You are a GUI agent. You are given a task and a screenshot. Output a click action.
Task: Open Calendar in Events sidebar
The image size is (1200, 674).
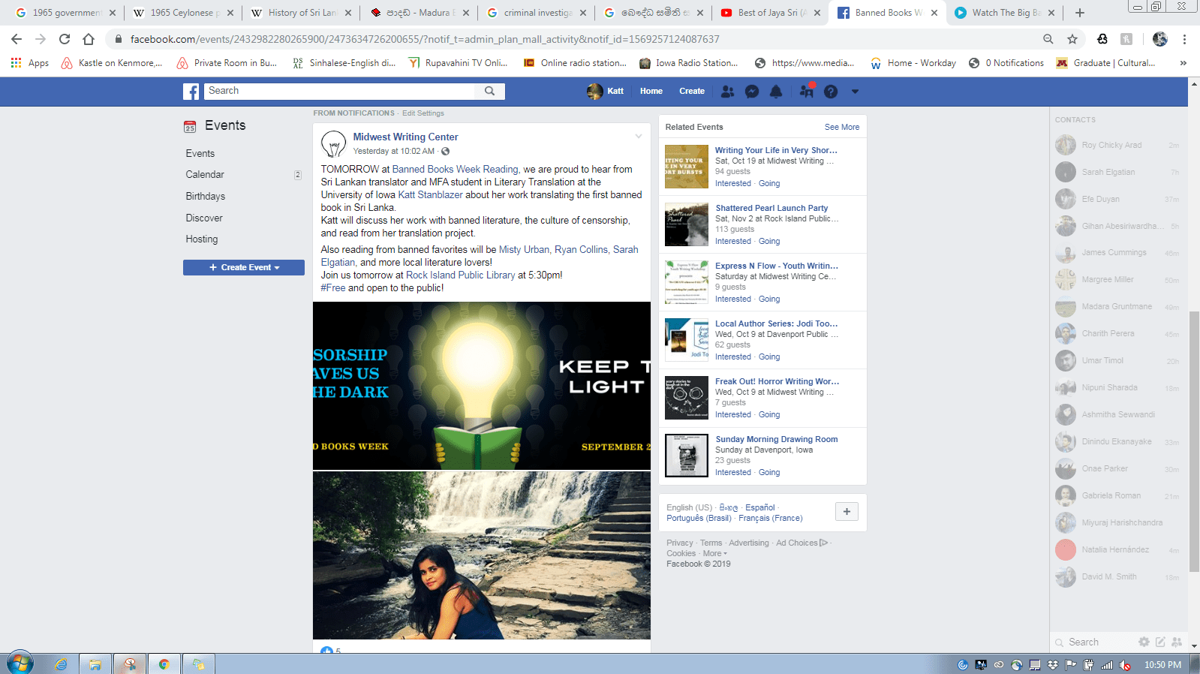[x=205, y=174]
